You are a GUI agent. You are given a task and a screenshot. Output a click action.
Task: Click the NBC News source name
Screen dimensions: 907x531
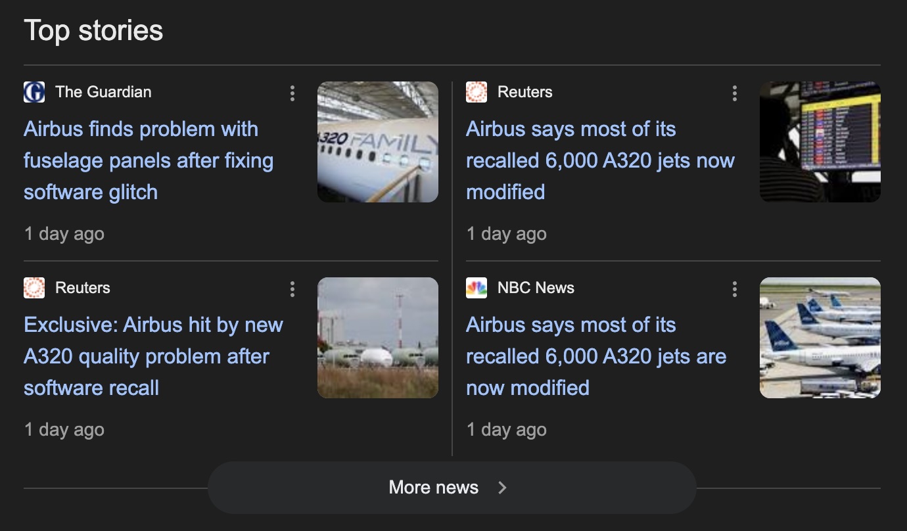(536, 288)
